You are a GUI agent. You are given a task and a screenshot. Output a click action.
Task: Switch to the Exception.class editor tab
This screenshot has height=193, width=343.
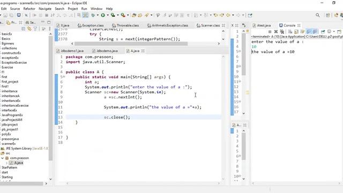[x=91, y=25]
